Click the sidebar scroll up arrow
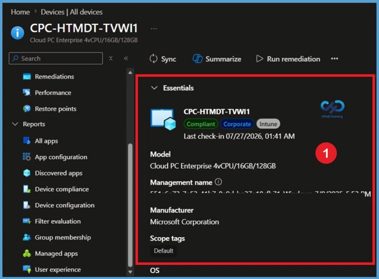This screenshot has width=379, height=279. [x=130, y=73]
